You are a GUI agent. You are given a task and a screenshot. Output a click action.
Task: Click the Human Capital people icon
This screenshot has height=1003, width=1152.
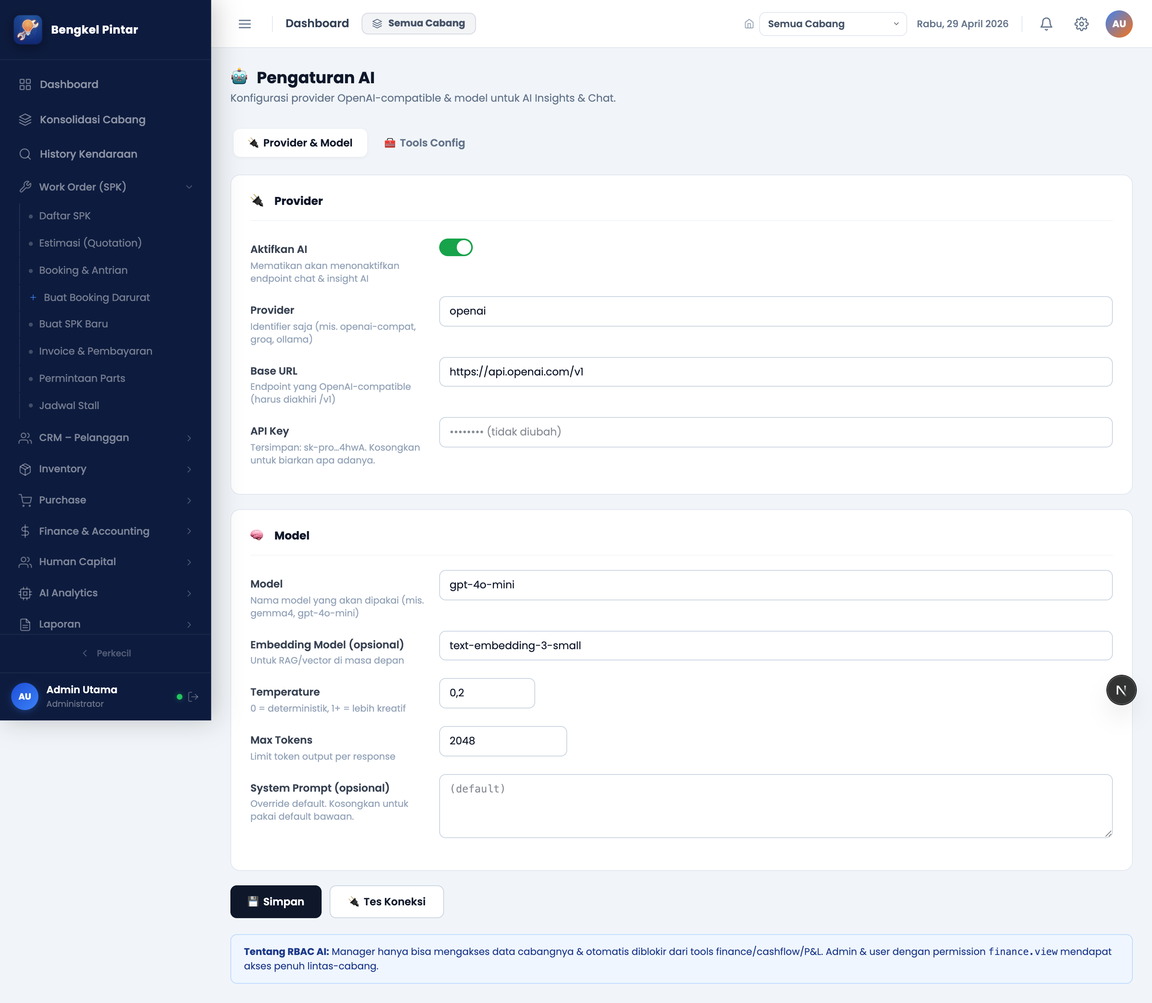point(25,562)
